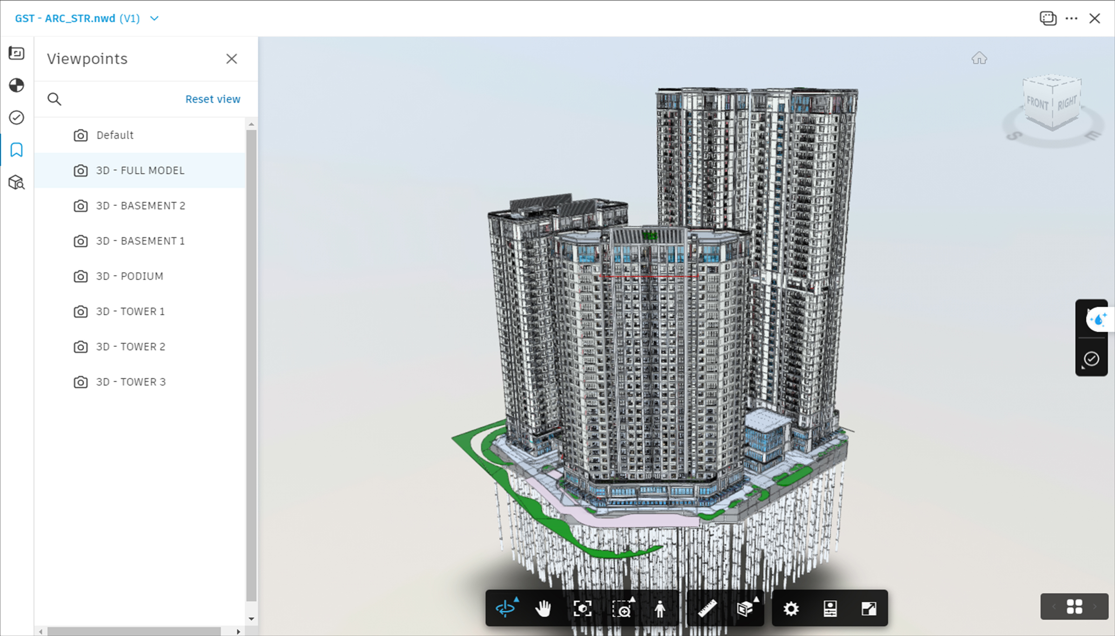Click the viewpoints vertical scrollbar thumb
This screenshot has height=636, width=1115.
coord(252,365)
